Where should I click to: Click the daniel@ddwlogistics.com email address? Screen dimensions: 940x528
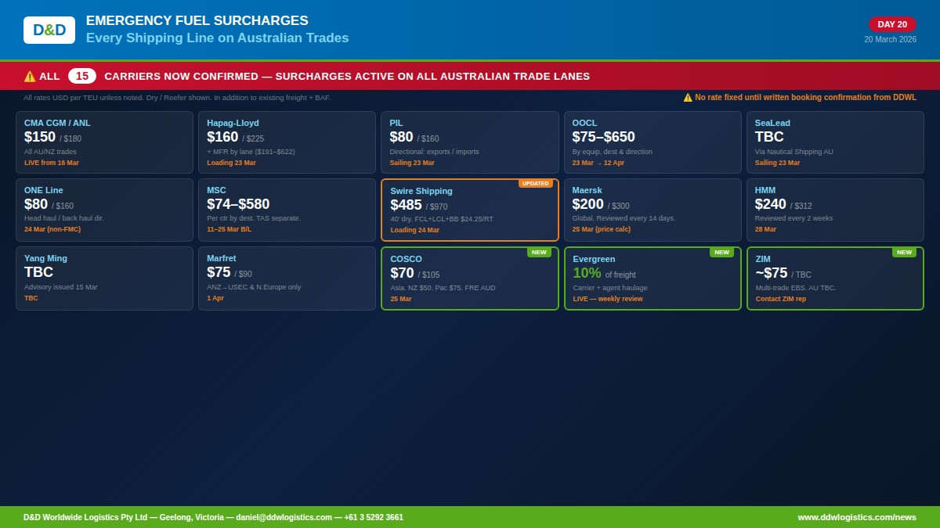point(285,517)
